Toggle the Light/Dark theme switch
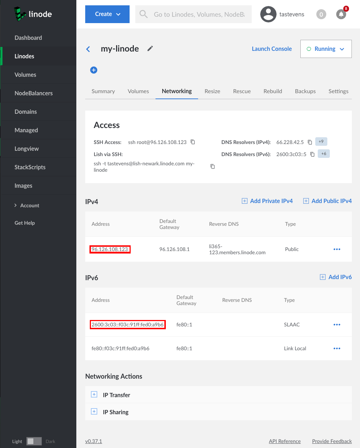This screenshot has width=360, height=448. pyautogui.click(x=34, y=441)
